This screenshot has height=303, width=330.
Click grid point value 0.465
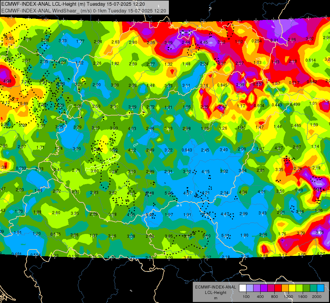(x=296, y=126)
